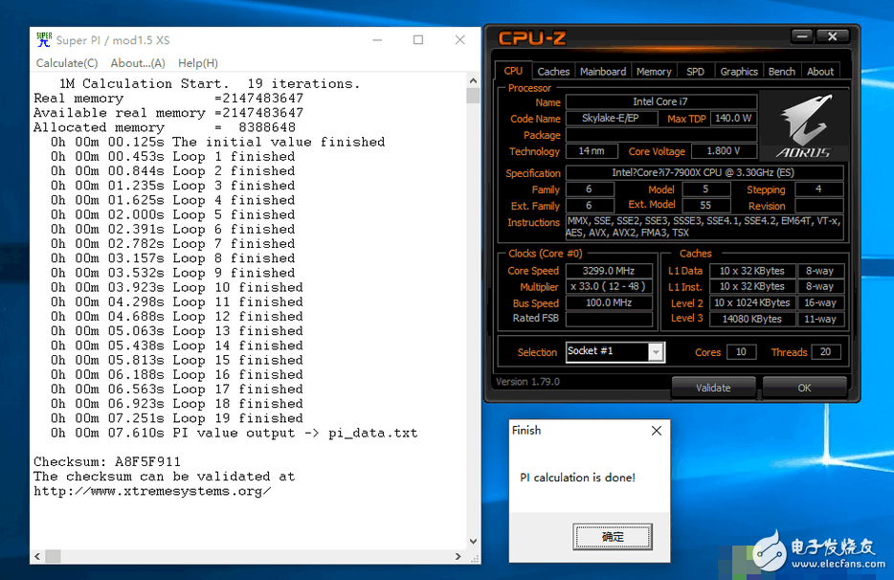Switch to the Bench tab
Screen dimensions: 894x580
tap(781, 70)
